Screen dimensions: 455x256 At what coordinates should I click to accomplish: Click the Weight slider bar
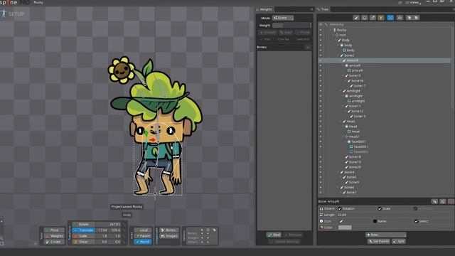291,26
